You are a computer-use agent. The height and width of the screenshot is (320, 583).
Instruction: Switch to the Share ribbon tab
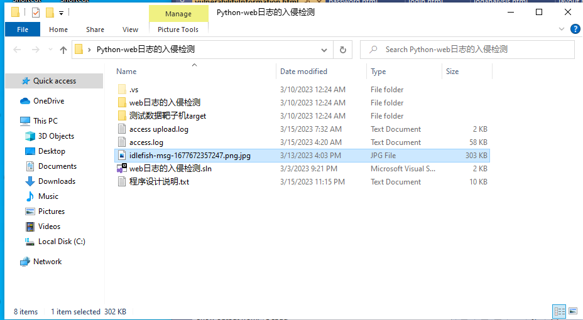click(x=95, y=29)
